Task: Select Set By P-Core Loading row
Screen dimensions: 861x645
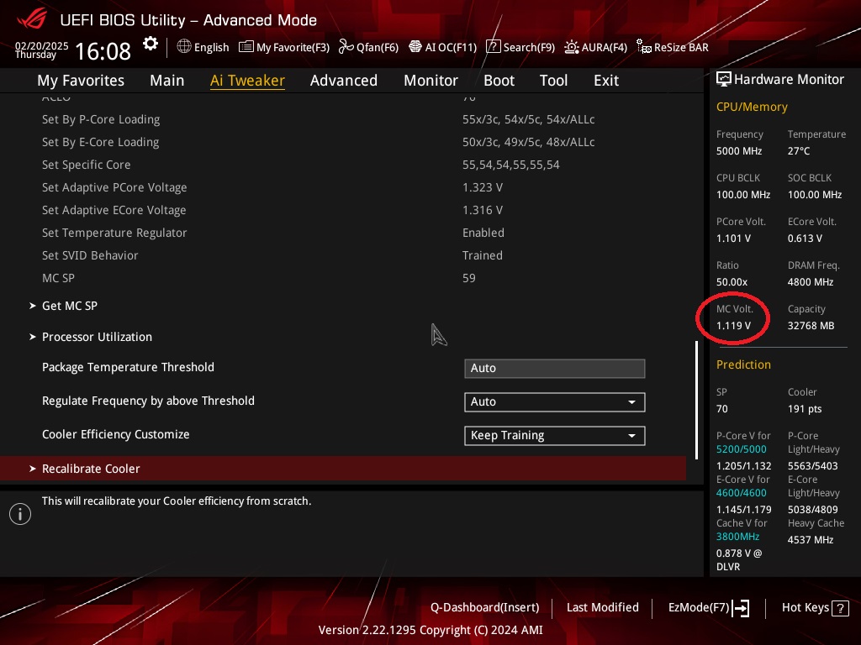Action: [x=343, y=119]
